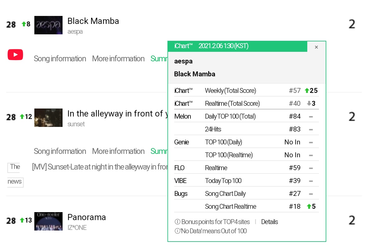368x248 pixels.
Task: Click the up 12 rank change for sunset song
Action: [x=26, y=117]
